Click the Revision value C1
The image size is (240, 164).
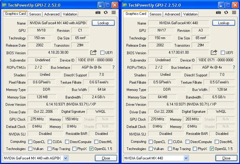click(80, 30)
